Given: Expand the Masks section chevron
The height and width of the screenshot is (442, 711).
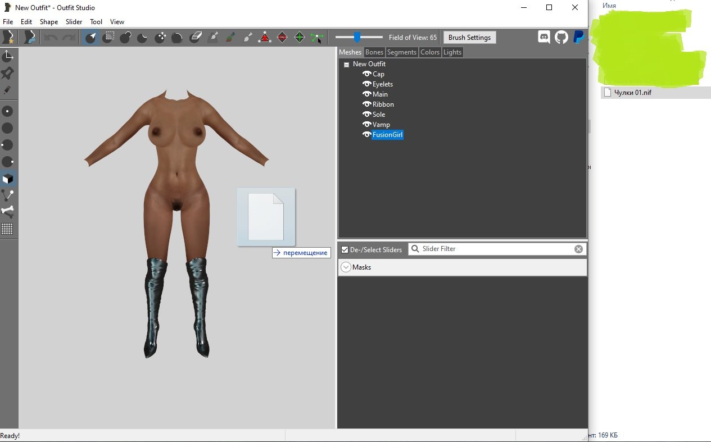Looking at the screenshot, I should pos(346,267).
